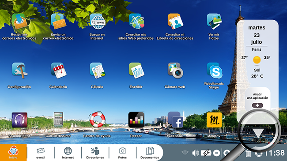The image size is (287, 161).
Task: Click the 28° C temperature reading
Action: coord(257,76)
